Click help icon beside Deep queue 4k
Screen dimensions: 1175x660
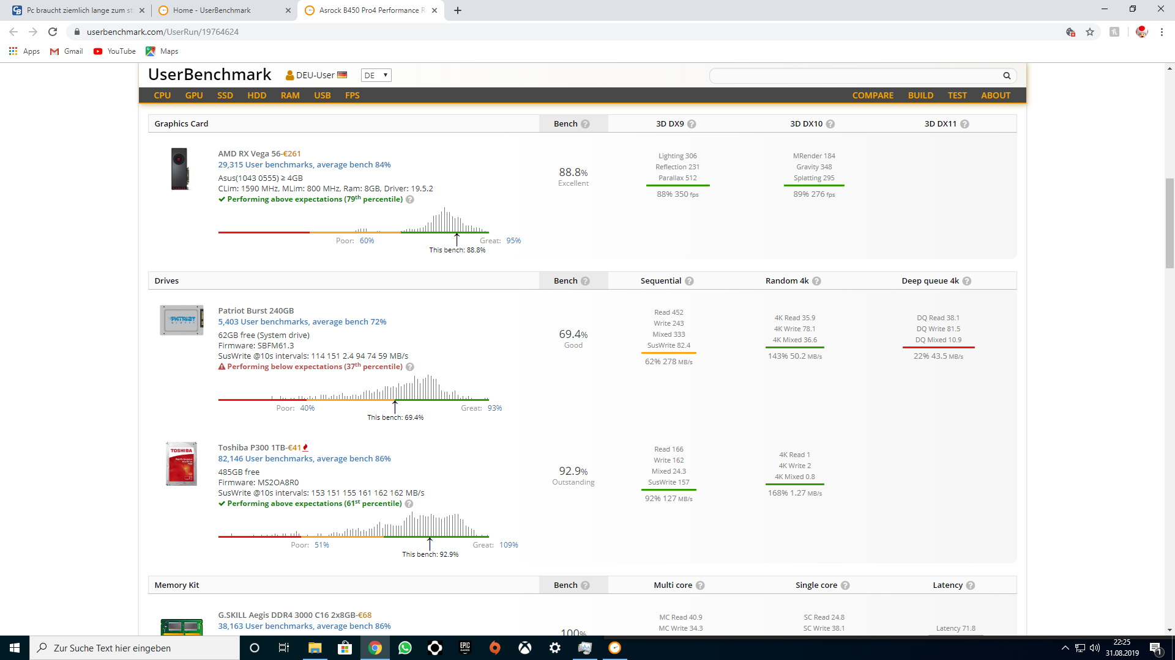click(967, 281)
